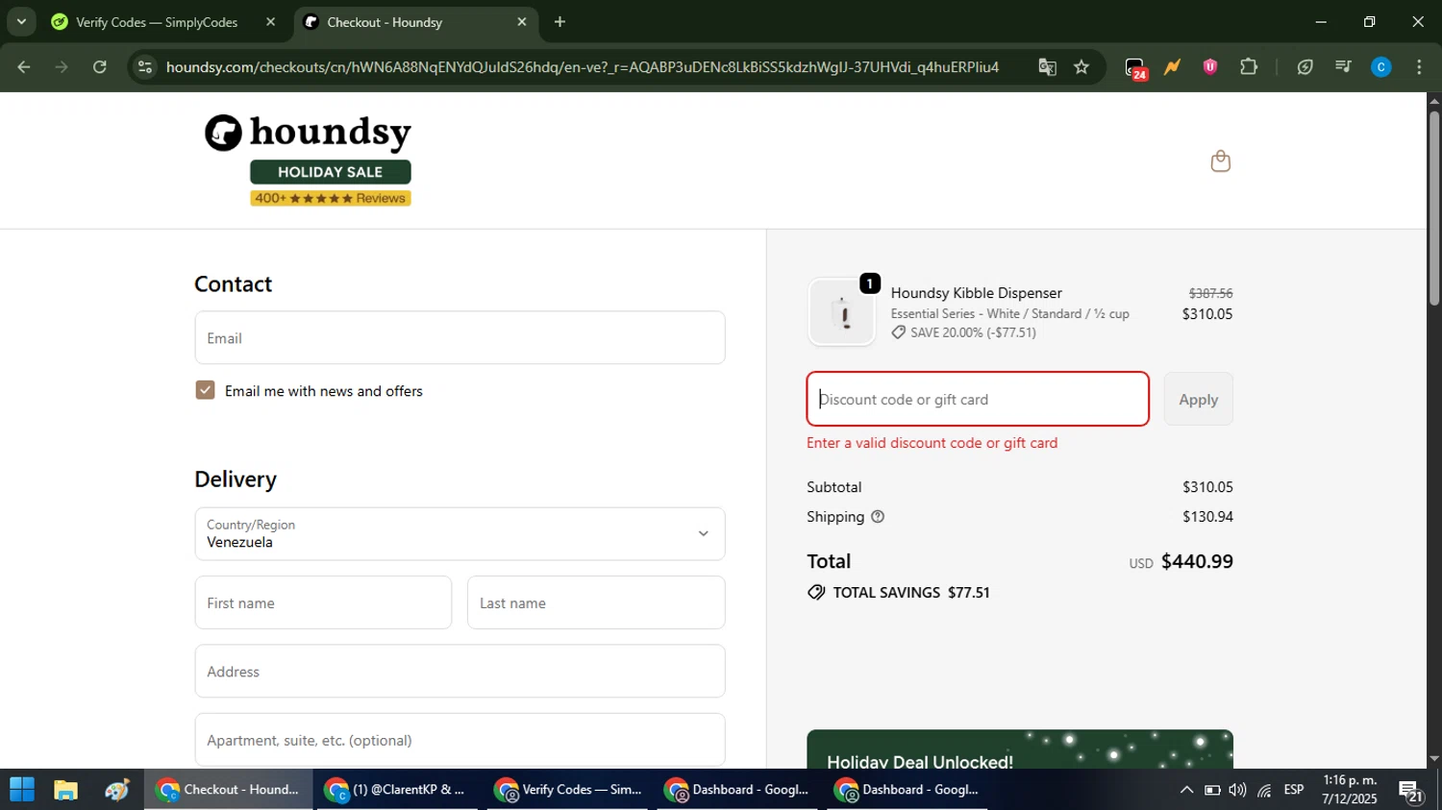Open a new browser tab

tap(559, 21)
